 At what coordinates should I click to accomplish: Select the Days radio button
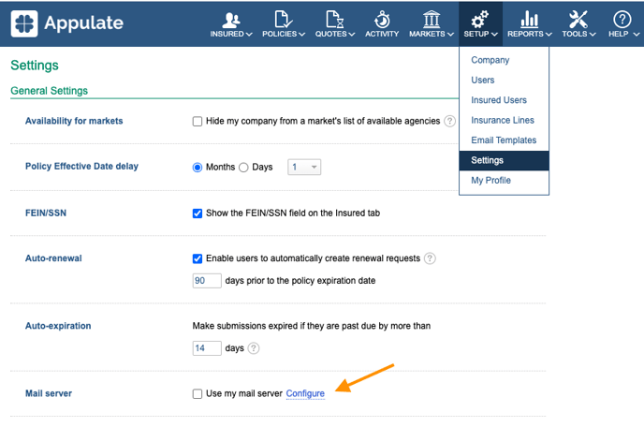pyautogui.click(x=243, y=168)
